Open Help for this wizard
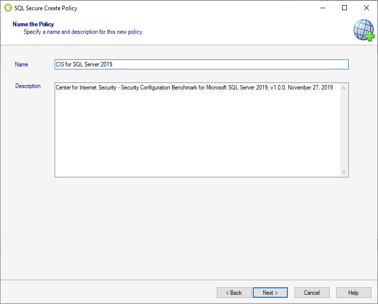 [353, 292]
